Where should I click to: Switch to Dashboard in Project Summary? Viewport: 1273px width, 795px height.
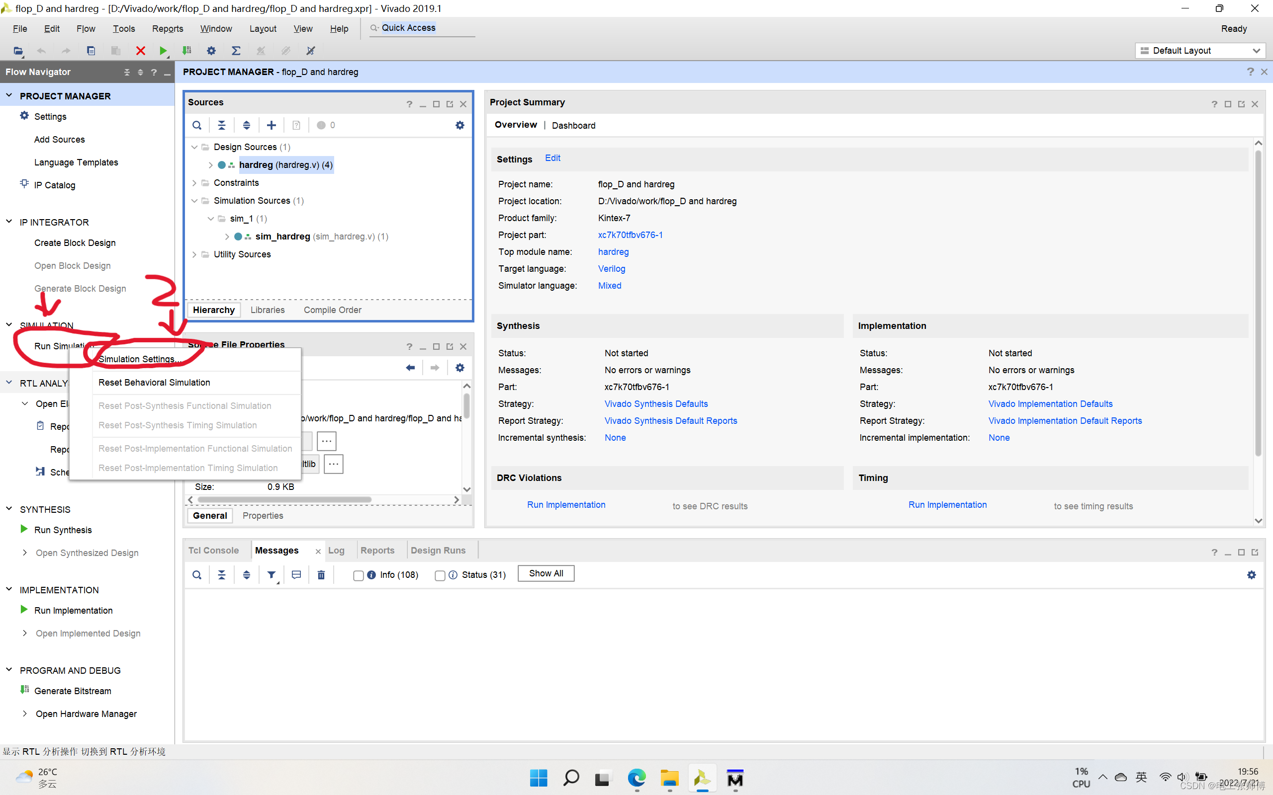[573, 125]
